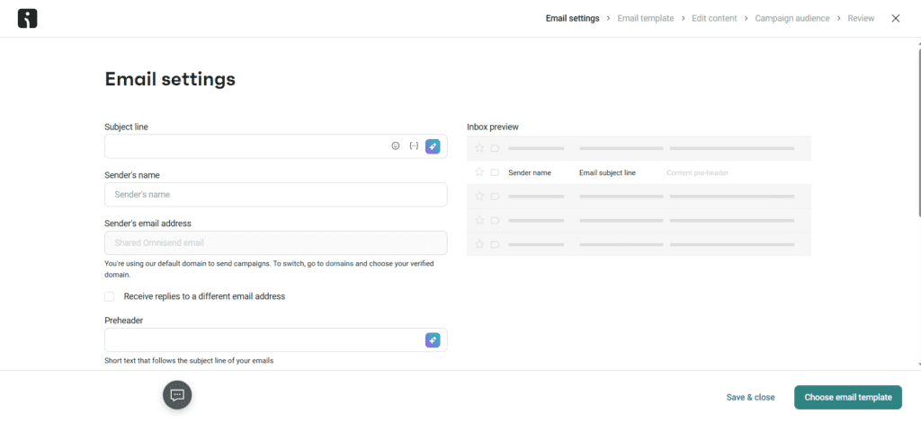Click label tag icon in Sender name preview row

[x=495, y=173]
